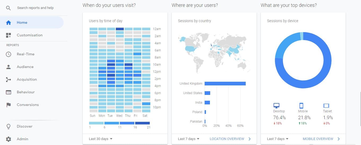Click the Real-Time clock icon
Viewport: 361px width, 145px height.
pyautogui.click(x=8, y=54)
